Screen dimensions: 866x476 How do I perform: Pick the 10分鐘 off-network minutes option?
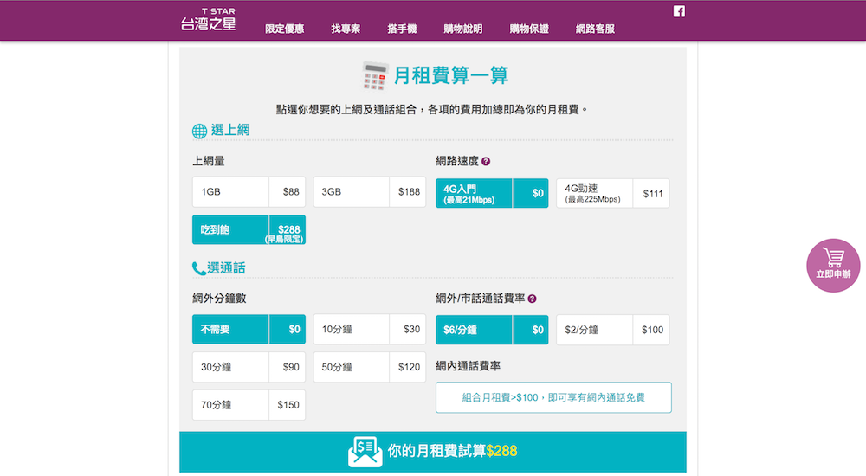(x=370, y=330)
